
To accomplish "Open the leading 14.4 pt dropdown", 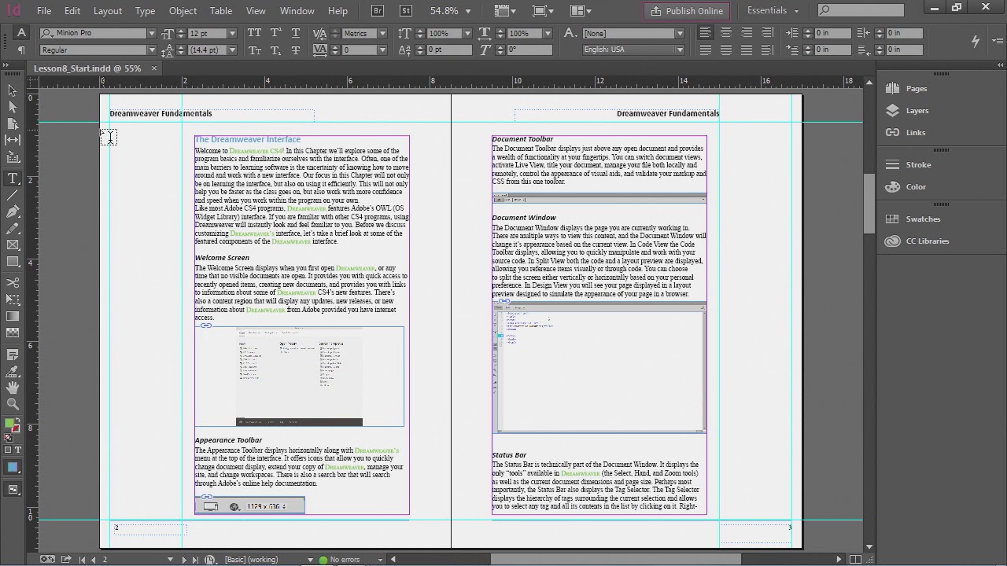I will pos(232,50).
